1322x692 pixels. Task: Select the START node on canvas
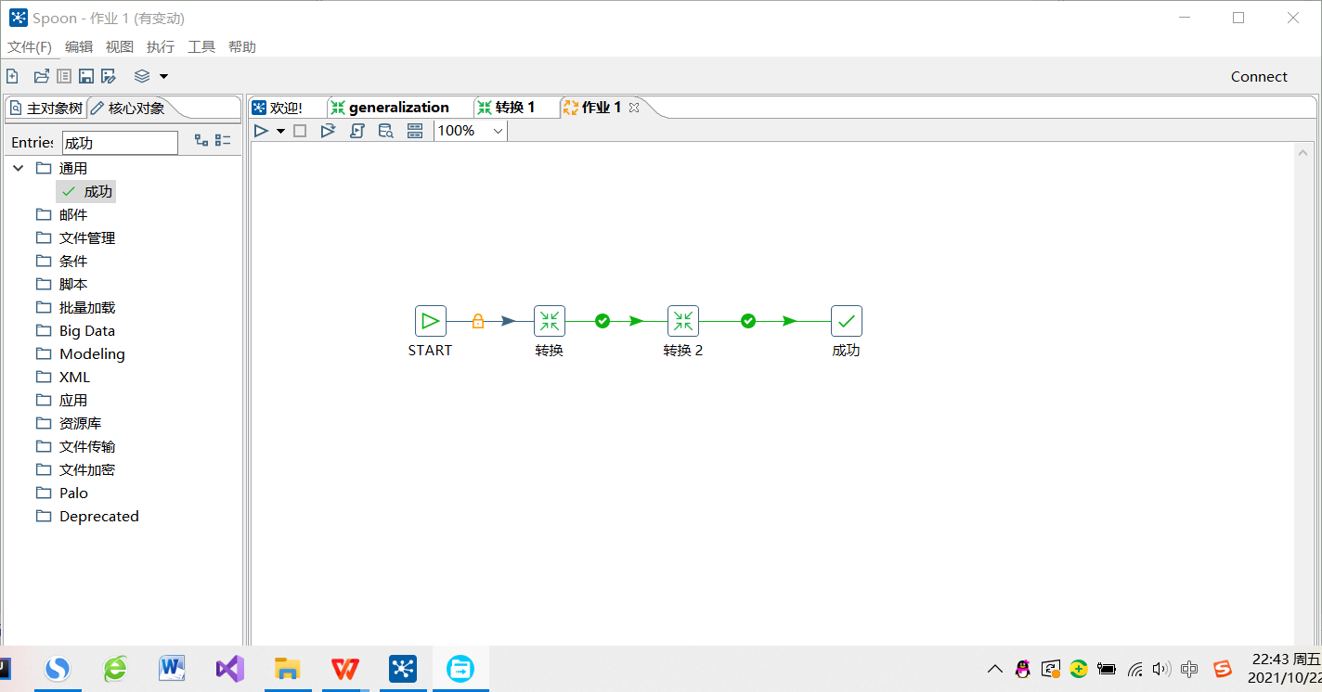(x=431, y=321)
